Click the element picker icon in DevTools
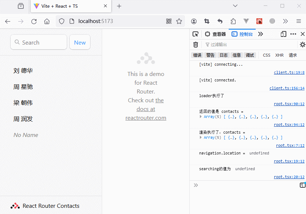The width and height of the screenshot is (306, 214). (195, 34)
